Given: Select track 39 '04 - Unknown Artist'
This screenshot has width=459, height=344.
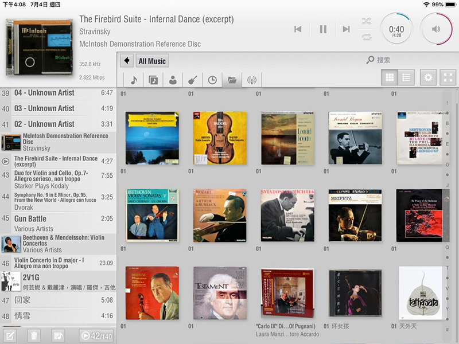Looking at the screenshot, I should tap(58, 93).
